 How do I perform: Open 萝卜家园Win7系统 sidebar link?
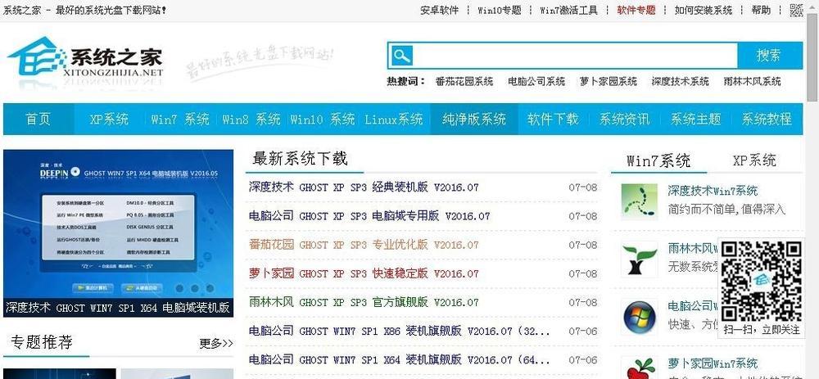pos(713,363)
